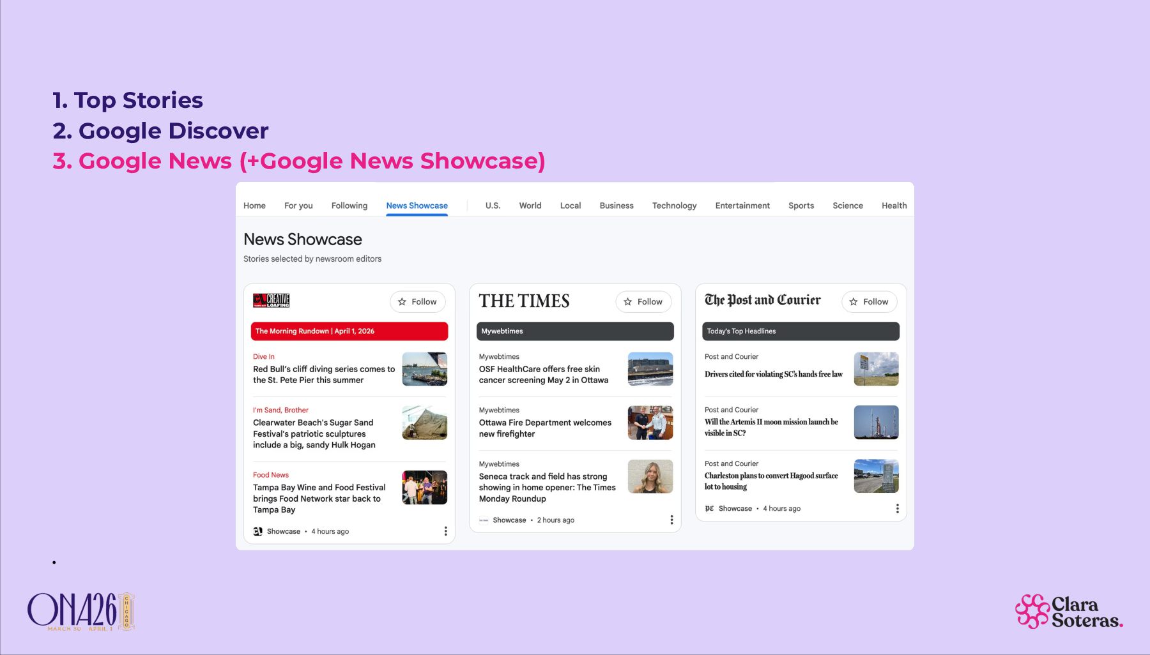Screen dimensions: 1150x655
Task: Open OSF HealthCare skin screening story
Action: pos(544,375)
